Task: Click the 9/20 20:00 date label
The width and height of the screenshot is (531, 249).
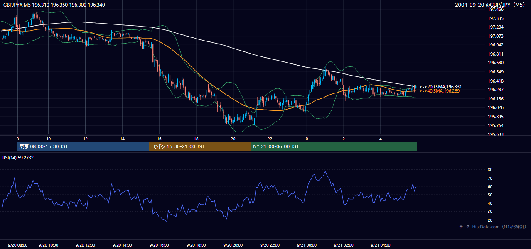Action: [x=233, y=245]
